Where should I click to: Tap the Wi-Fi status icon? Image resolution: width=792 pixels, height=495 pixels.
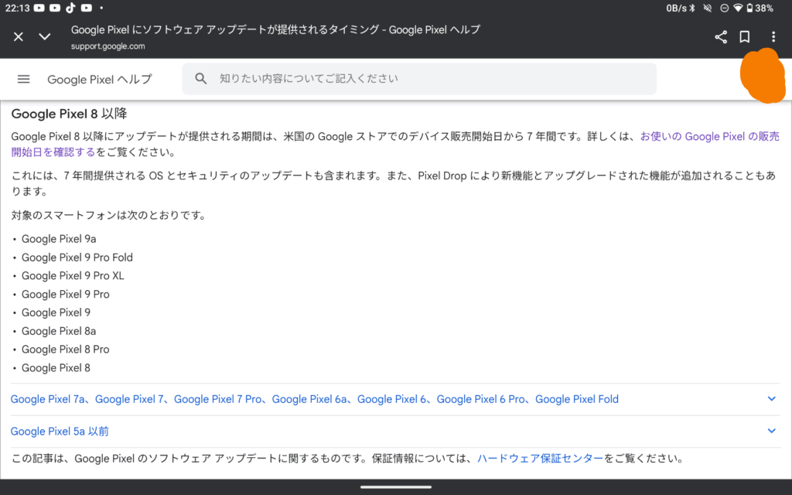pos(738,8)
